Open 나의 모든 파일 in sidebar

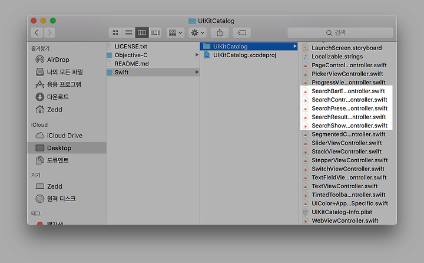(x=67, y=72)
